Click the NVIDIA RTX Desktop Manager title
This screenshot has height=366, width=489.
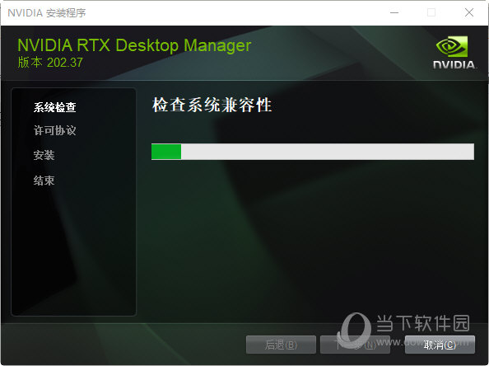[134, 45]
